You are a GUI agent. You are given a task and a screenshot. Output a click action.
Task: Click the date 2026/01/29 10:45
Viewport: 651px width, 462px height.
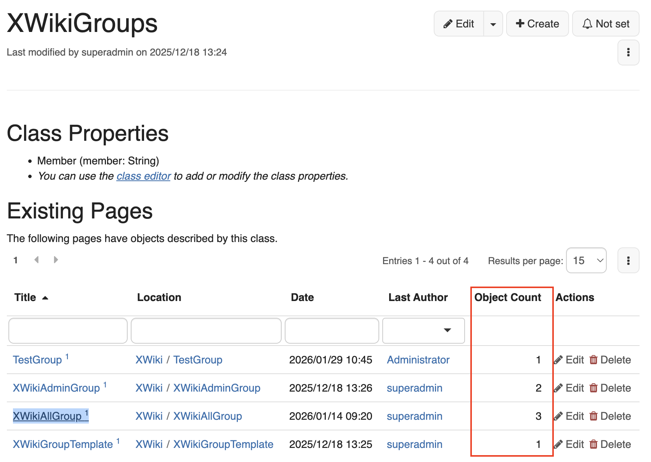(331, 360)
